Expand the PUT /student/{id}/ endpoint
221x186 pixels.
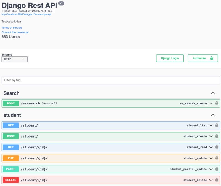point(110,158)
